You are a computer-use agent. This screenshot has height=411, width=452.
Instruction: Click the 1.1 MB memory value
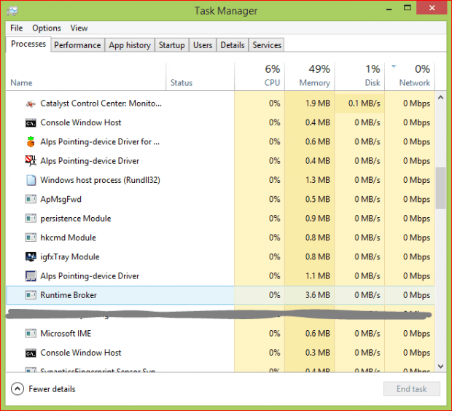pos(317,276)
